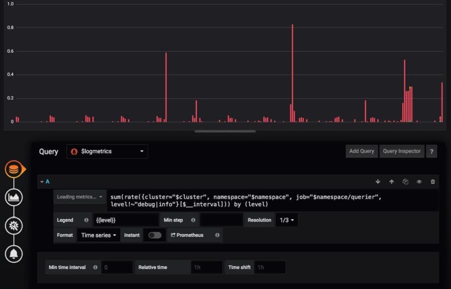Move query A down with arrow icon
The height and width of the screenshot is (289, 451).
[378, 181]
